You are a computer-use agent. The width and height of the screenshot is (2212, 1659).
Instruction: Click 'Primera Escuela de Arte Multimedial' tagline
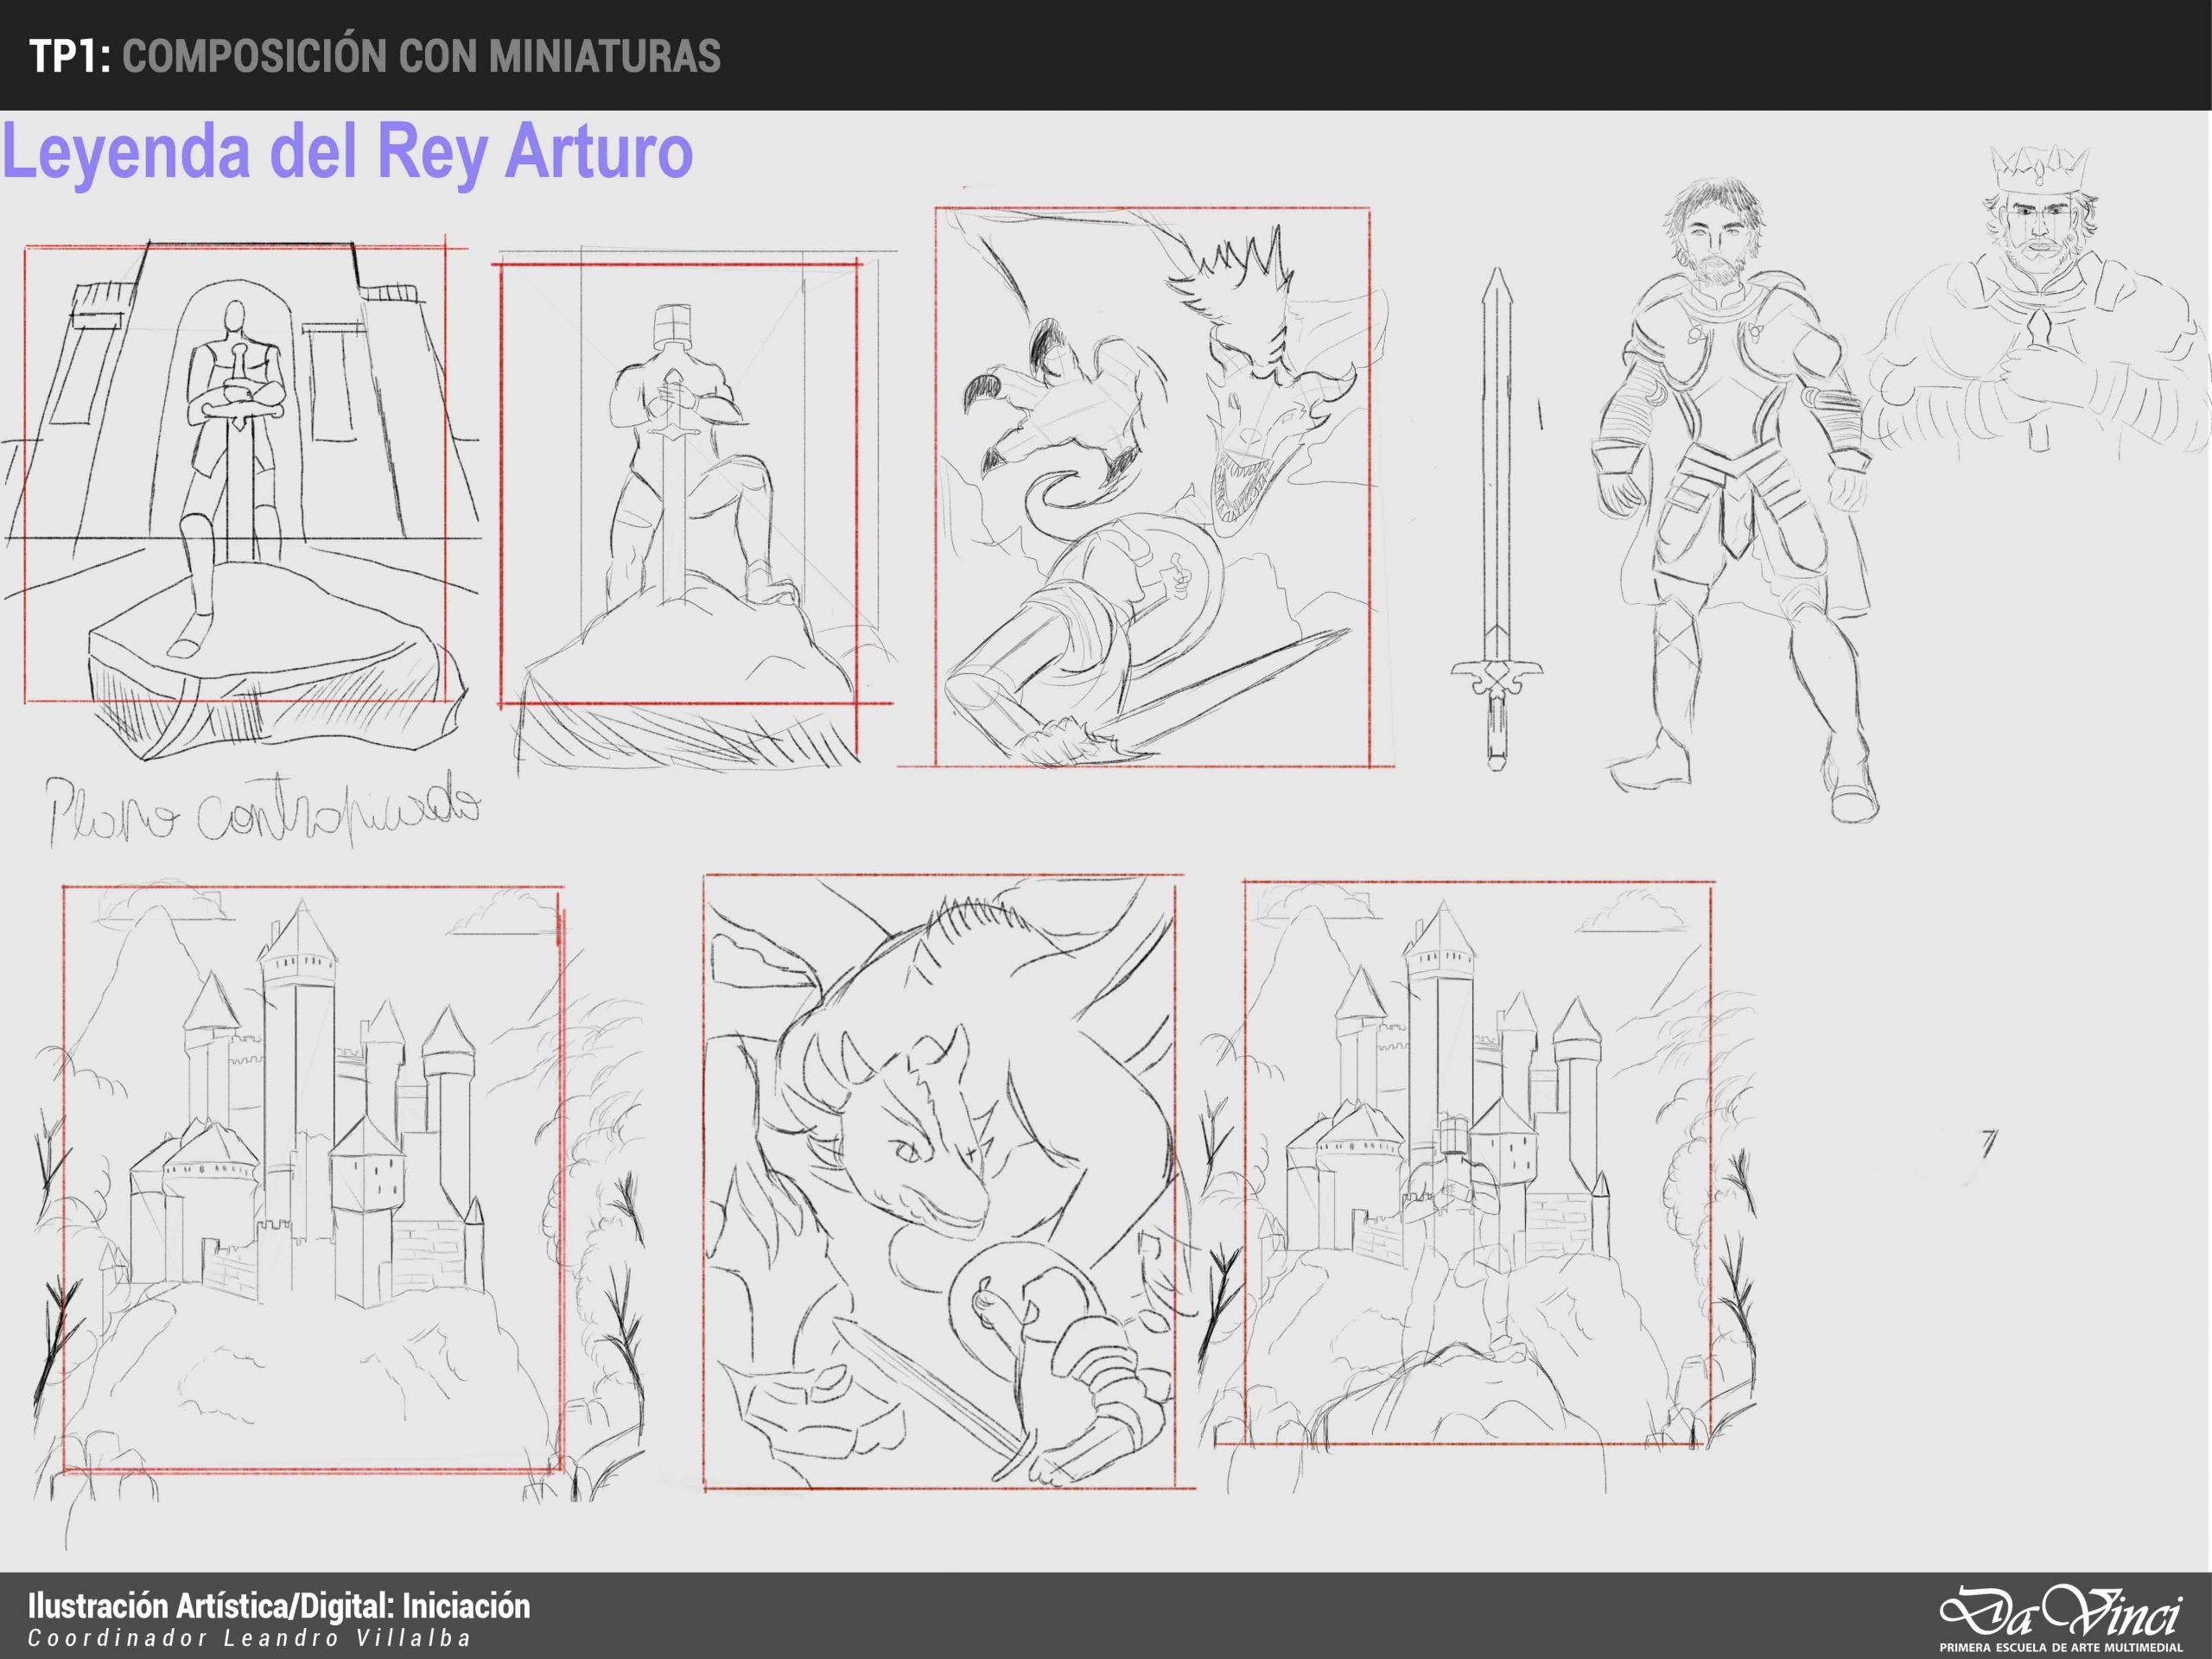click(x=2061, y=1648)
